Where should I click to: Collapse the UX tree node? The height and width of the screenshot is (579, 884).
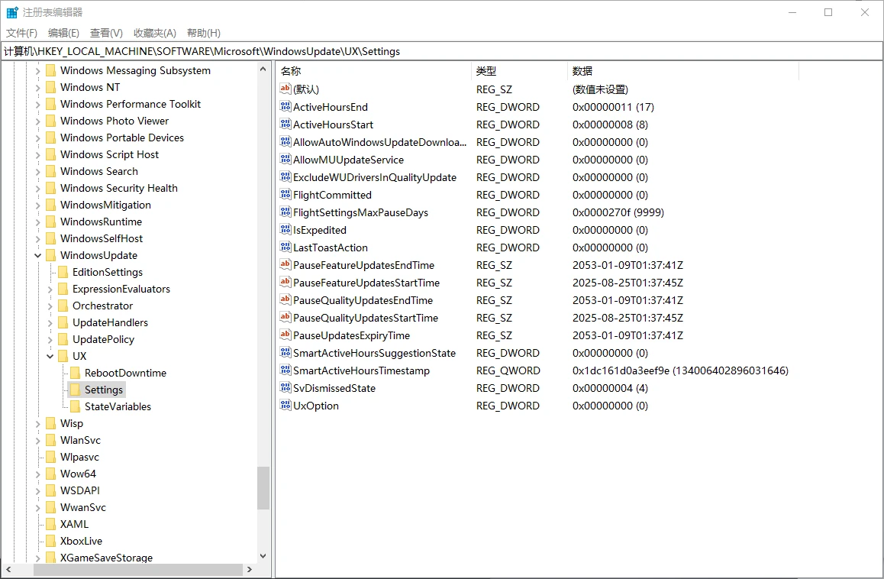click(50, 356)
